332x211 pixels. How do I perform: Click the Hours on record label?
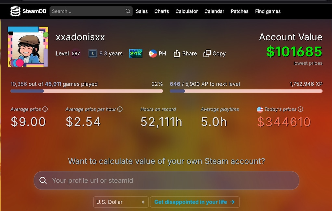point(158,109)
